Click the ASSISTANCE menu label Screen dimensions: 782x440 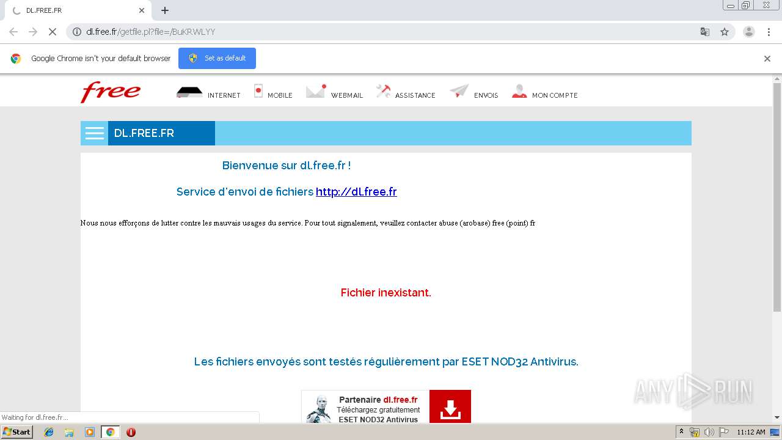click(x=415, y=95)
